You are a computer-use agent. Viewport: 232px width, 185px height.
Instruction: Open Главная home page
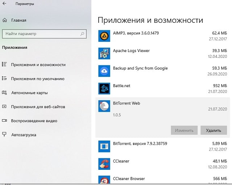pyautogui.click(x=18, y=20)
